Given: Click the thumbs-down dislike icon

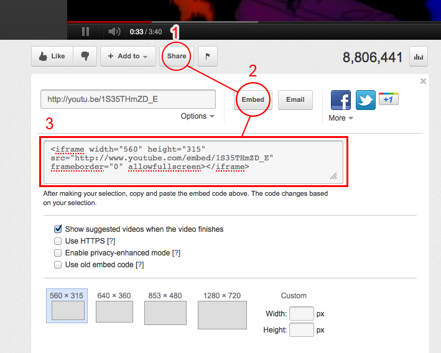Looking at the screenshot, I should pos(85,56).
